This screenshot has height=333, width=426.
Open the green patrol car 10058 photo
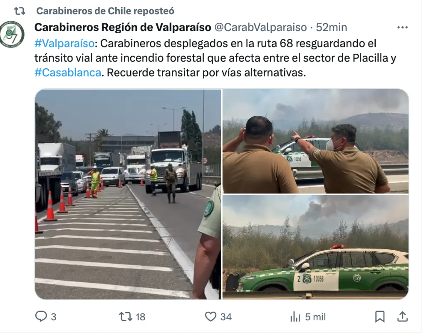(315, 247)
